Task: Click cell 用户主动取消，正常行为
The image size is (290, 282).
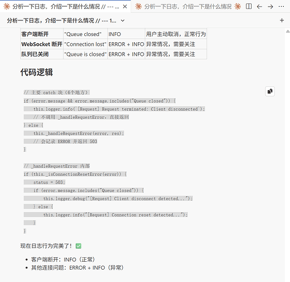Action: pos(176,34)
